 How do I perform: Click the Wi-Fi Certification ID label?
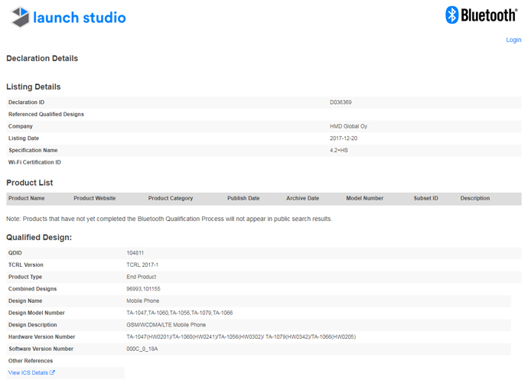(x=34, y=162)
